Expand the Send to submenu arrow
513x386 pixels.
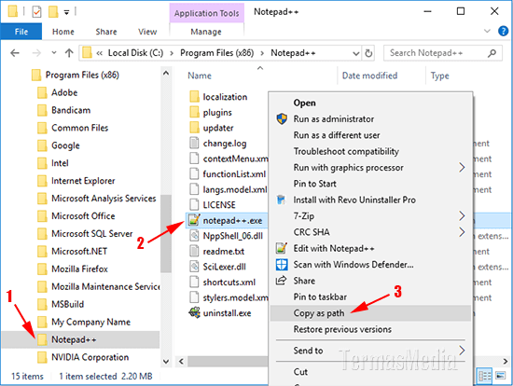coord(462,351)
